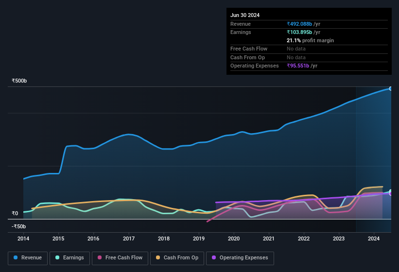This screenshot has height=272, width=399.
Task: Click the ₹0 y-axis label
Action: click(x=15, y=213)
